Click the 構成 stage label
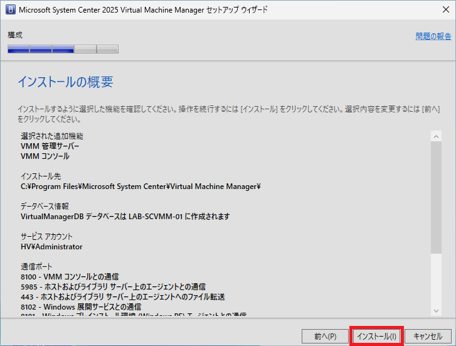The width and height of the screenshot is (456, 346). tap(15, 35)
